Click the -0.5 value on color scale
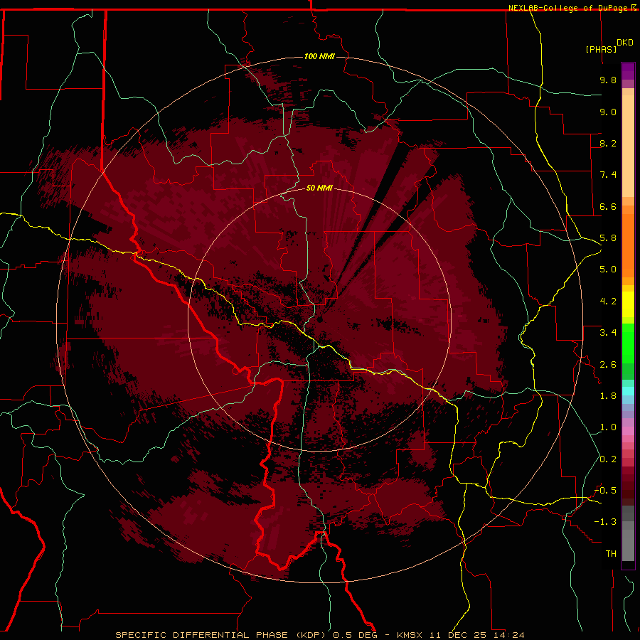 pos(605,491)
